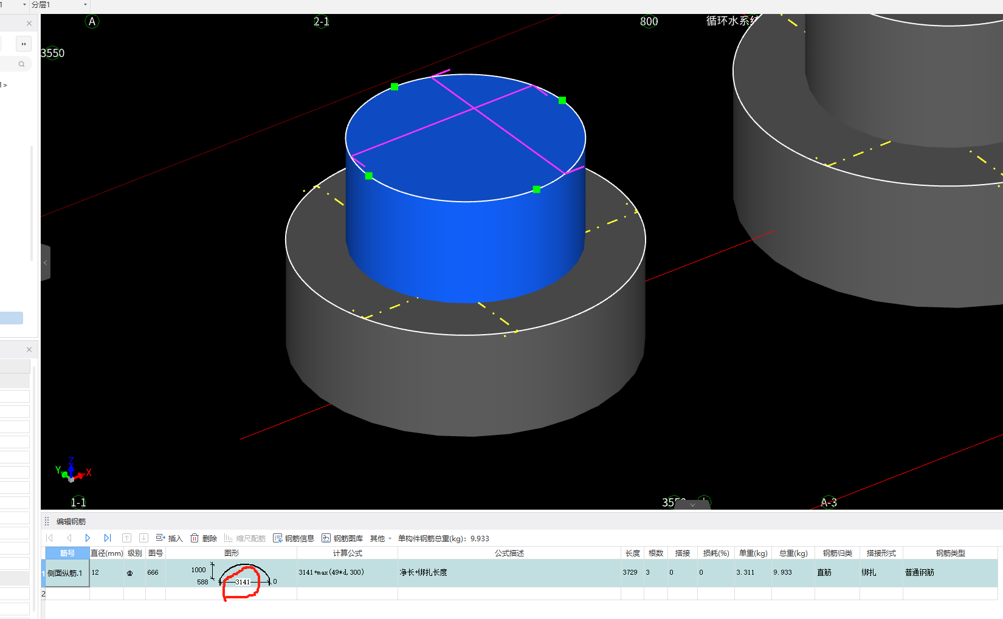Screen dimensions: 1003x619
Task: Click the drag grip of 编辑钢筋 panel
Action: coord(47,521)
